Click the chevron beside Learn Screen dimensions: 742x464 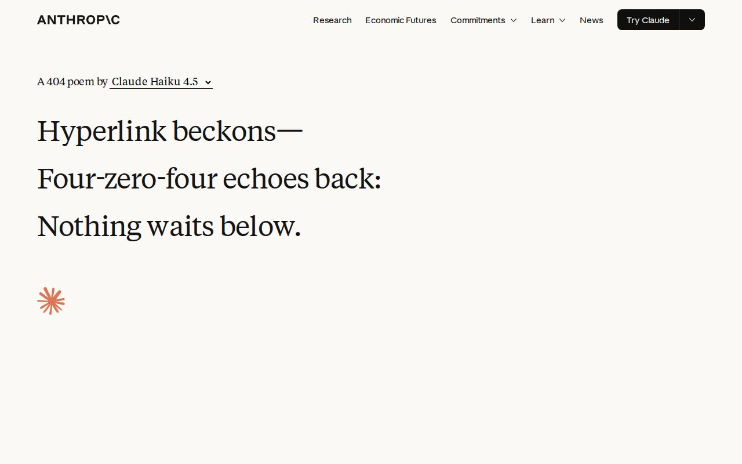(x=562, y=20)
